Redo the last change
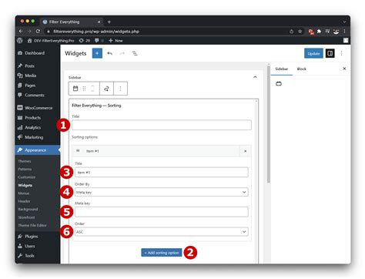The image size is (365, 279). coord(122,53)
